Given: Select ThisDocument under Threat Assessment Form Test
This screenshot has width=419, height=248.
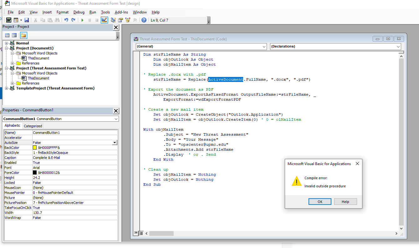Looking at the screenshot, I should [38, 78].
